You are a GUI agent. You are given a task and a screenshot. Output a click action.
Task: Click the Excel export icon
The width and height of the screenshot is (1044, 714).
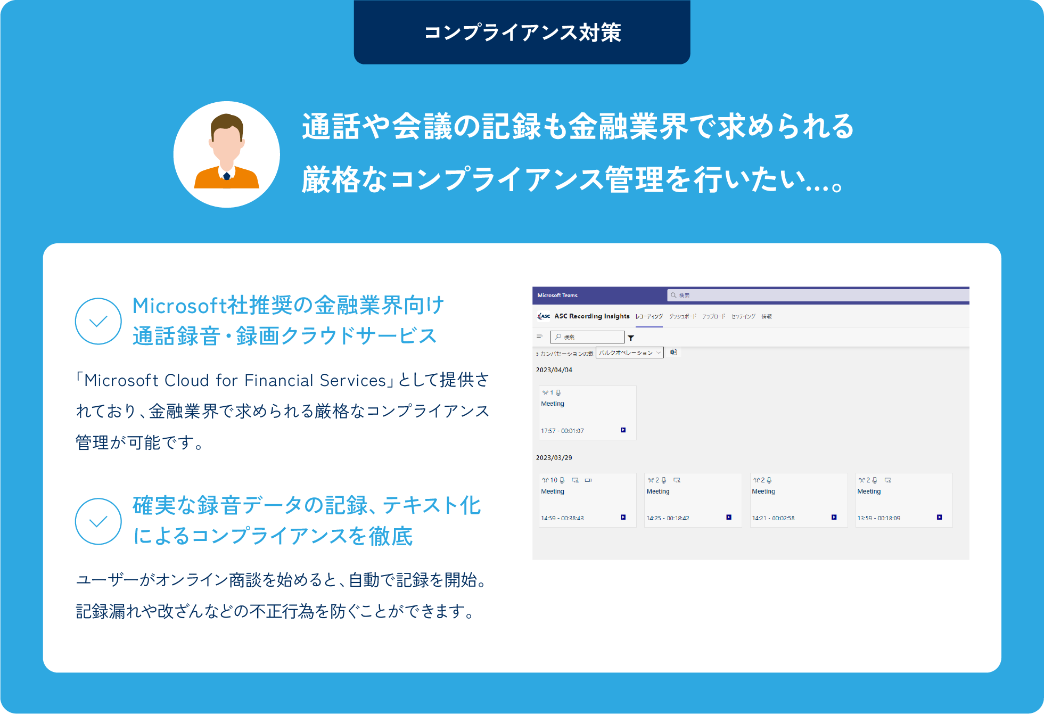[673, 352]
